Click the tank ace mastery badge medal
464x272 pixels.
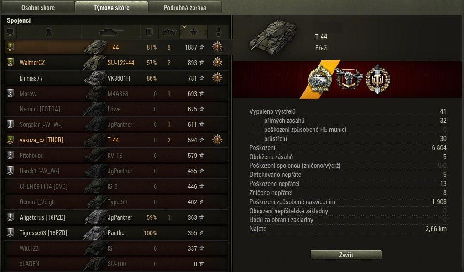[320, 79]
